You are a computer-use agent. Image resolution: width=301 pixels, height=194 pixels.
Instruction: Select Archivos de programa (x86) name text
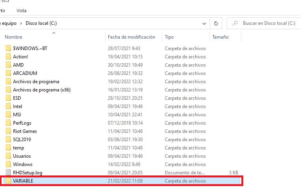click(x=42, y=90)
